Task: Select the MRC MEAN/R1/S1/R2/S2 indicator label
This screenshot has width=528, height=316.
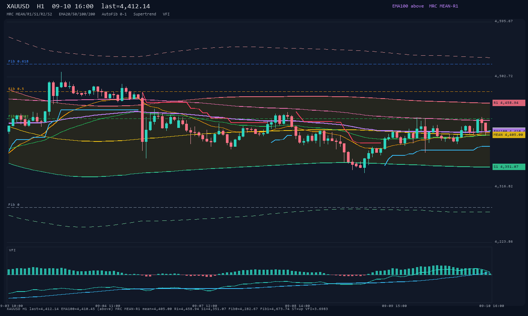Action: pos(29,14)
